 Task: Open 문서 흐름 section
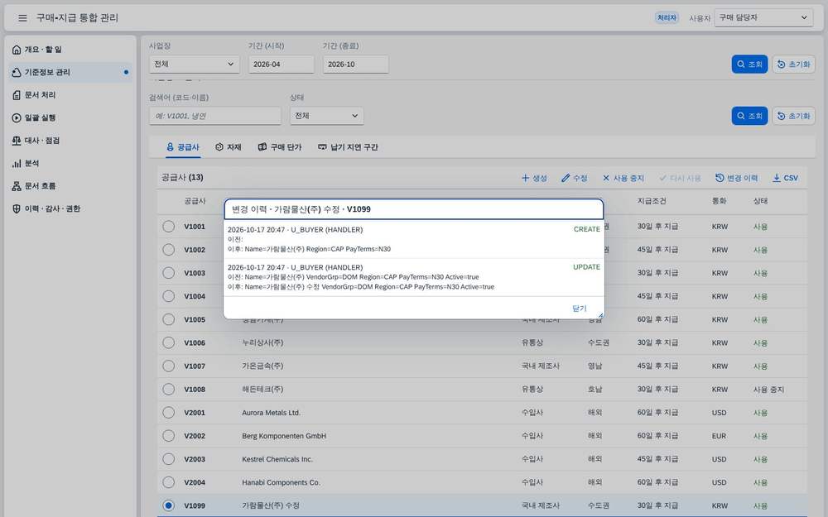coord(70,185)
